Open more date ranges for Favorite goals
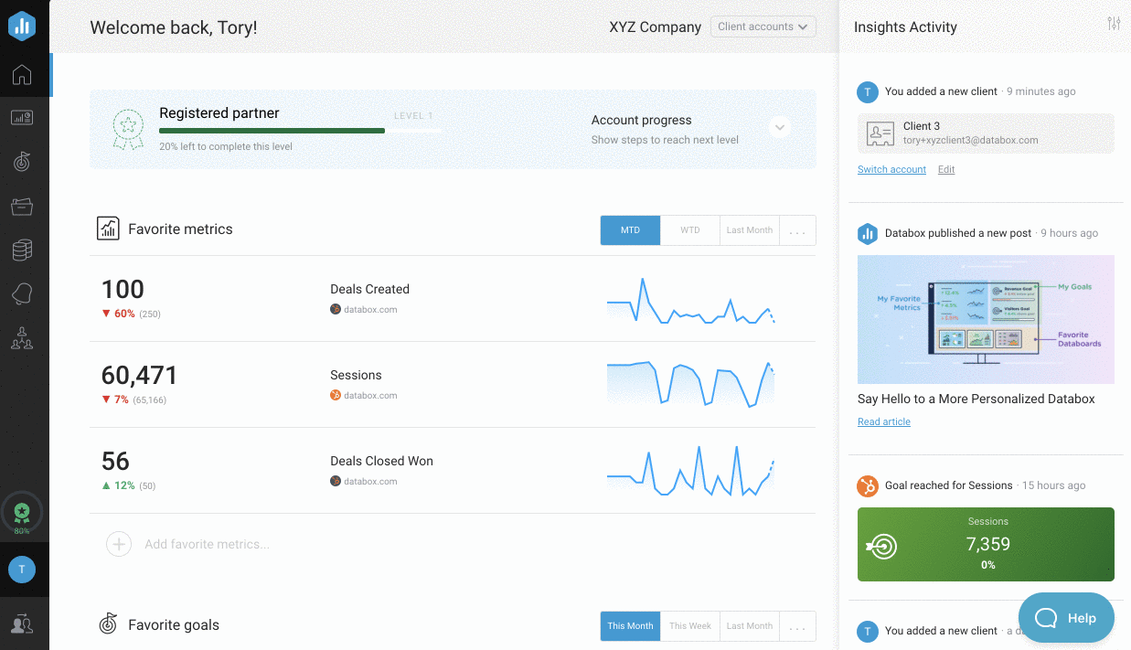1131x650 pixels. pos(797,626)
